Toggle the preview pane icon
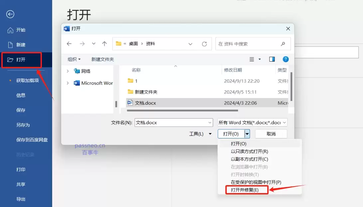 [272, 59]
